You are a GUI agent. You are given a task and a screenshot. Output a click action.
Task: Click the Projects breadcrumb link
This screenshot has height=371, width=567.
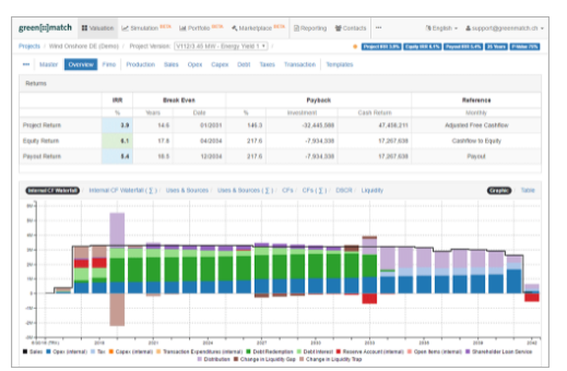(29, 46)
